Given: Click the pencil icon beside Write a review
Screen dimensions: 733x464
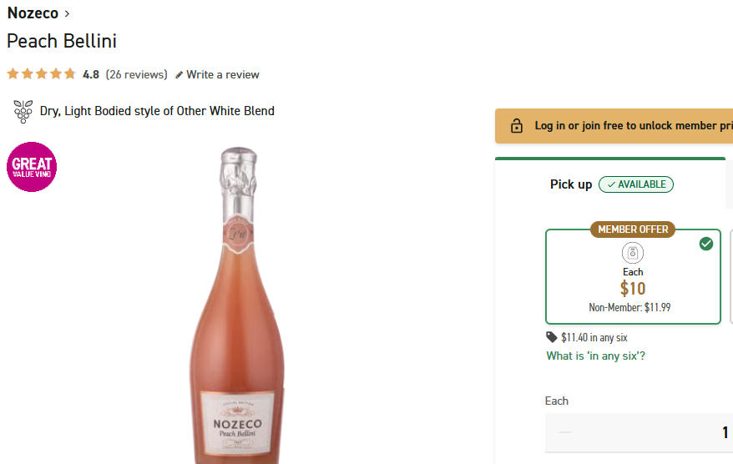Looking at the screenshot, I should pos(179,75).
